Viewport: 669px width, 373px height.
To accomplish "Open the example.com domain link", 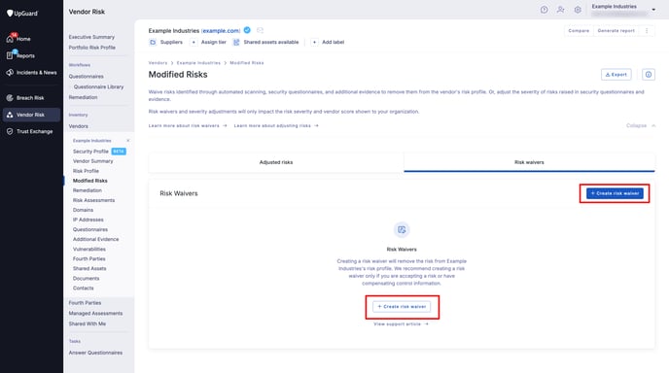I will click(221, 31).
